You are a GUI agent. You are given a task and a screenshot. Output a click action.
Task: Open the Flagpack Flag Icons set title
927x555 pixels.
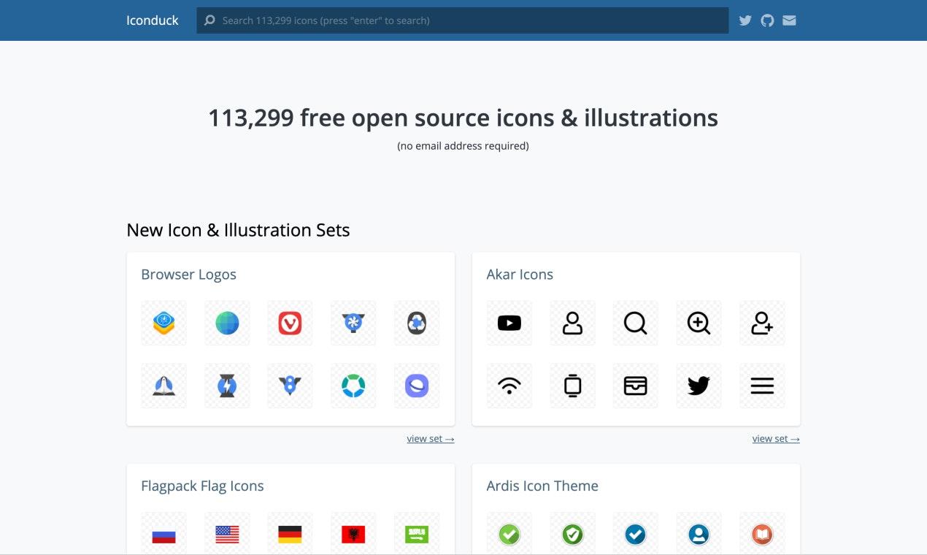pos(202,486)
